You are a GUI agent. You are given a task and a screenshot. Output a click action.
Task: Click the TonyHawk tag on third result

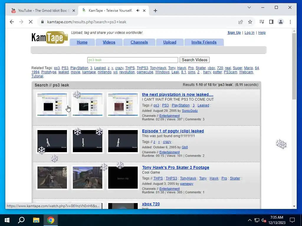(x=188, y=178)
